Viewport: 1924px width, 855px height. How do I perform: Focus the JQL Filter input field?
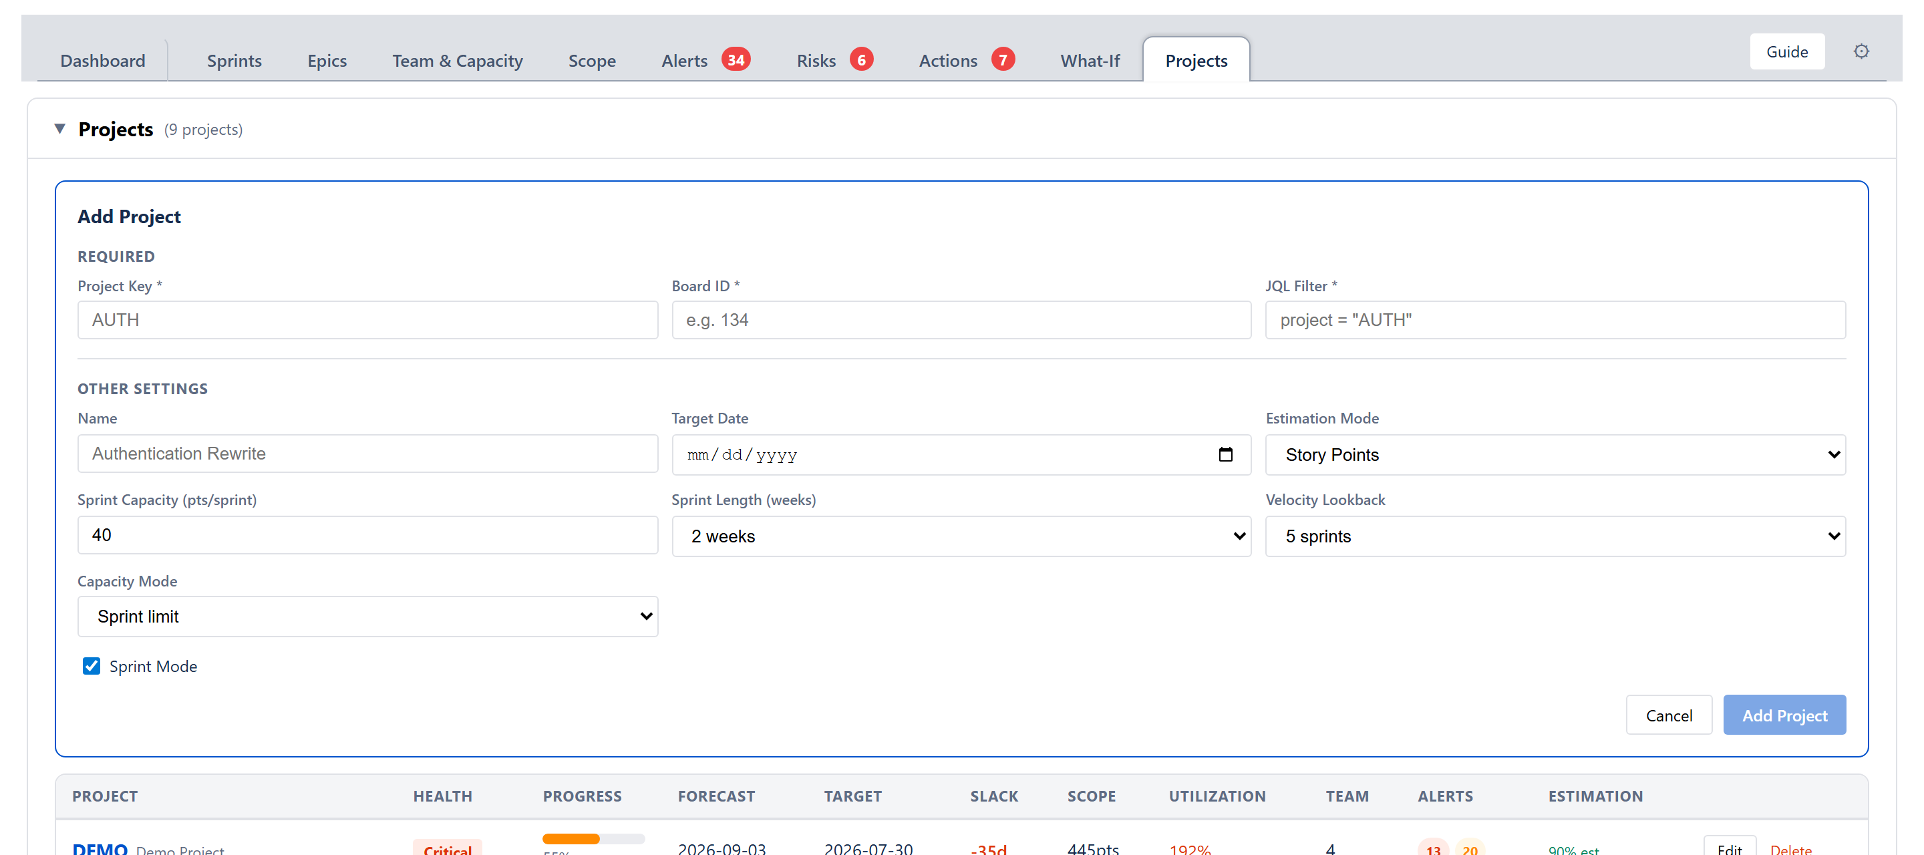pyautogui.click(x=1555, y=319)
